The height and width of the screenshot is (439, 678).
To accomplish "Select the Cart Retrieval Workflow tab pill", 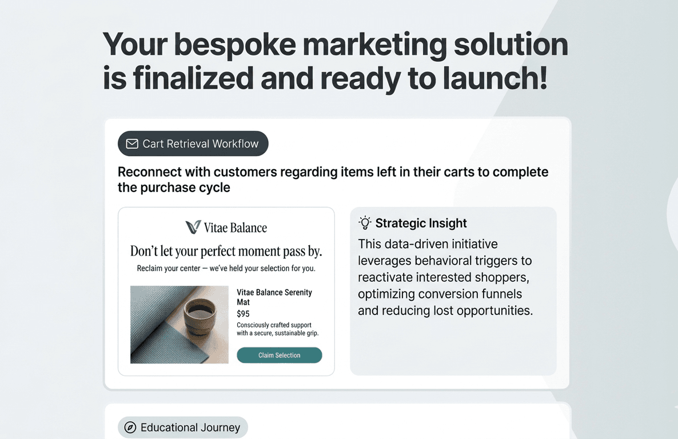I will (x=193, y=143).
